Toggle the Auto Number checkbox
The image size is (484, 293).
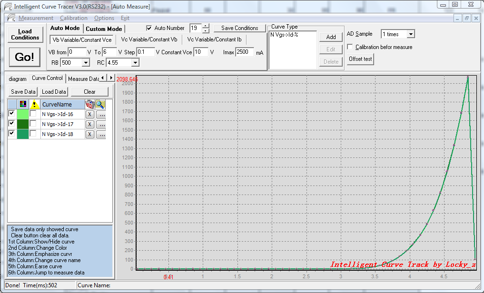(x=149, y=28)
